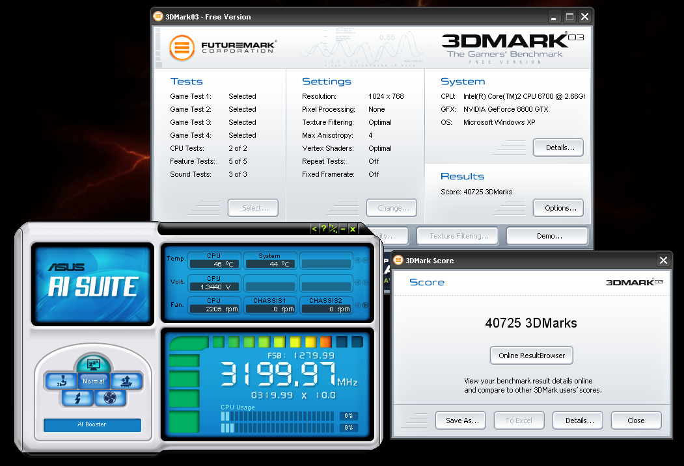This screenshot has width=684, height=466.
Task: Click the 3199.97 MHz CPU frequency display
Action: (289, 374)
